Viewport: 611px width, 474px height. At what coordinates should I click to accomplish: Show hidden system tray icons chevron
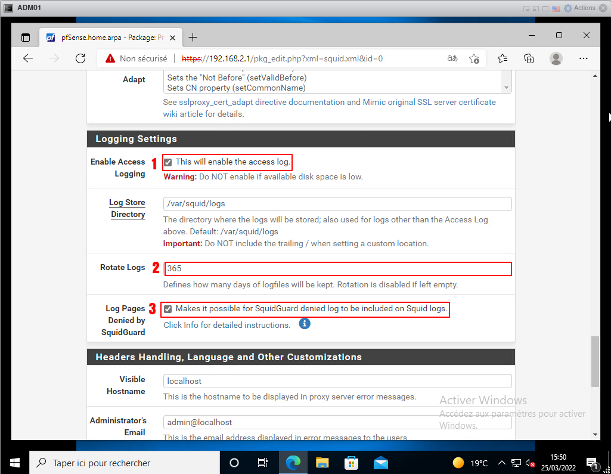(x=501, y=463)
